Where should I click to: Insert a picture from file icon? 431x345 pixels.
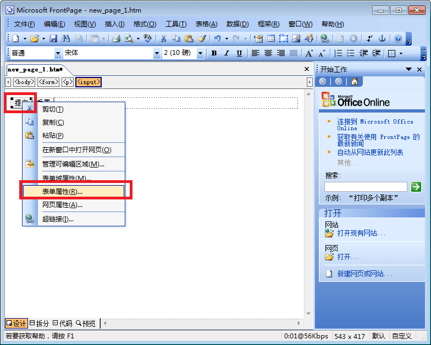296,38
